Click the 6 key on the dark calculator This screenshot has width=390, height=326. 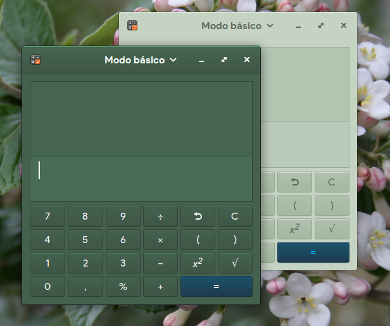point(123,239)
